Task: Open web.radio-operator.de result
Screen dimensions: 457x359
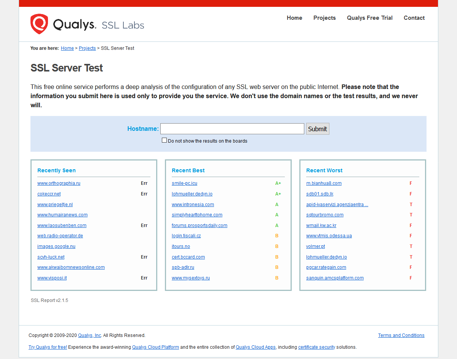Action: [x=60, y=236]
